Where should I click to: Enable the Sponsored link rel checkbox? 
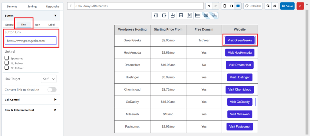point(7,58)
